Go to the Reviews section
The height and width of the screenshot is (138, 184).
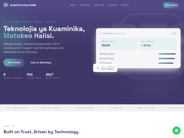[x=113, y=5]
